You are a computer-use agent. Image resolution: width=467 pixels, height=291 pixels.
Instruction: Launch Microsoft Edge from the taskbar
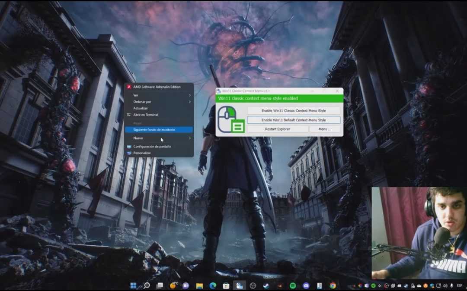212,286
